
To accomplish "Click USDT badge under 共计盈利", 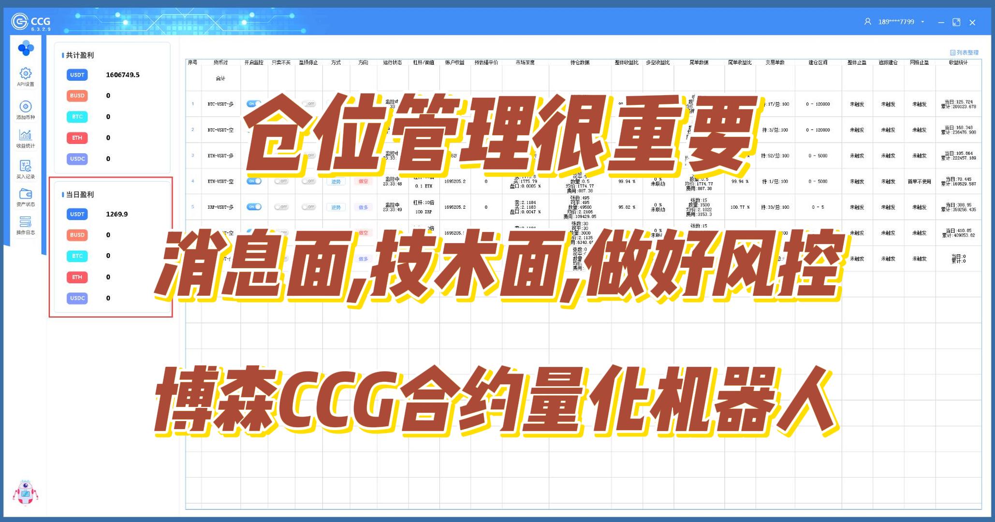I will (77, 74).
